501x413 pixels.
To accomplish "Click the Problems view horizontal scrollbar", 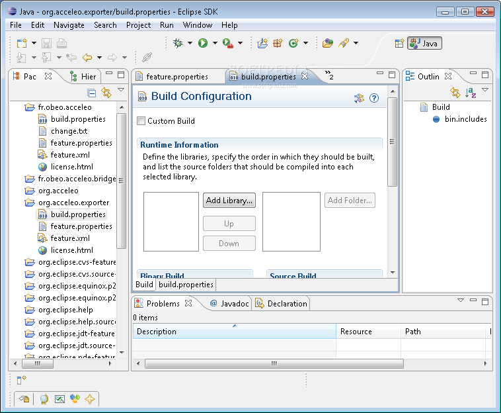I will click(274, 363).
